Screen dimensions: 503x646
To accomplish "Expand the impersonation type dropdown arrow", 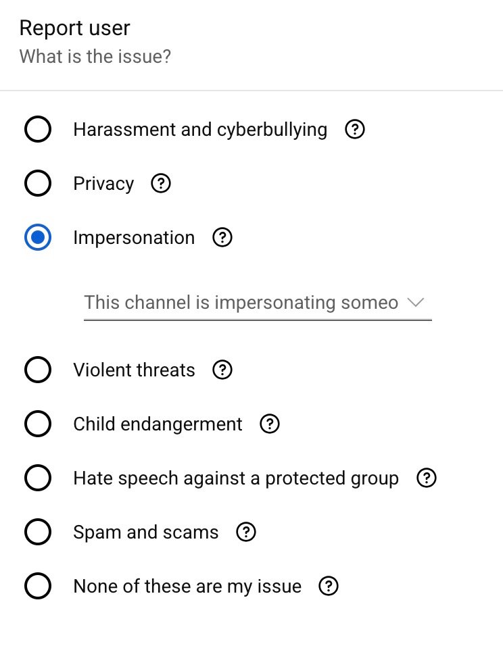I will [x=416, y=303].
